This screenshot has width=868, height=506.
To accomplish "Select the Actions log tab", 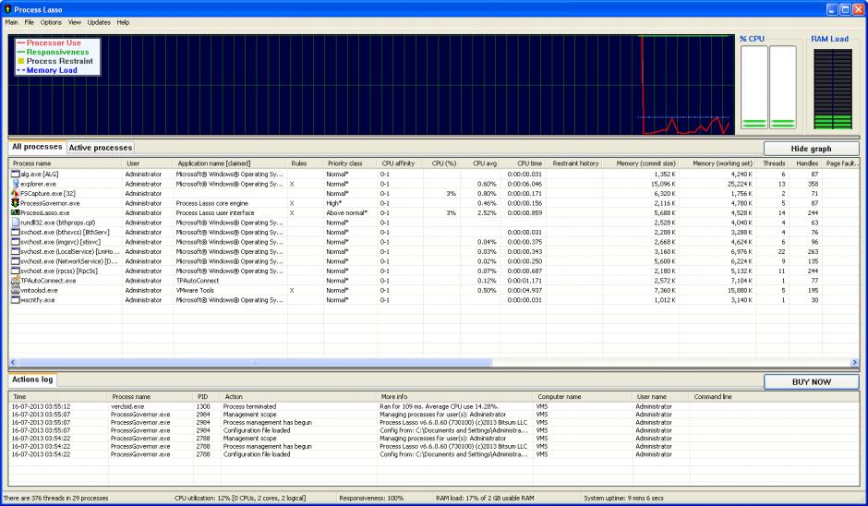I will point(32,379).
